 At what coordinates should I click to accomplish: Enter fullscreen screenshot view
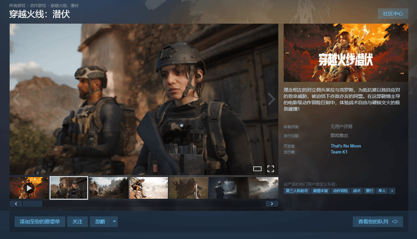271,169
